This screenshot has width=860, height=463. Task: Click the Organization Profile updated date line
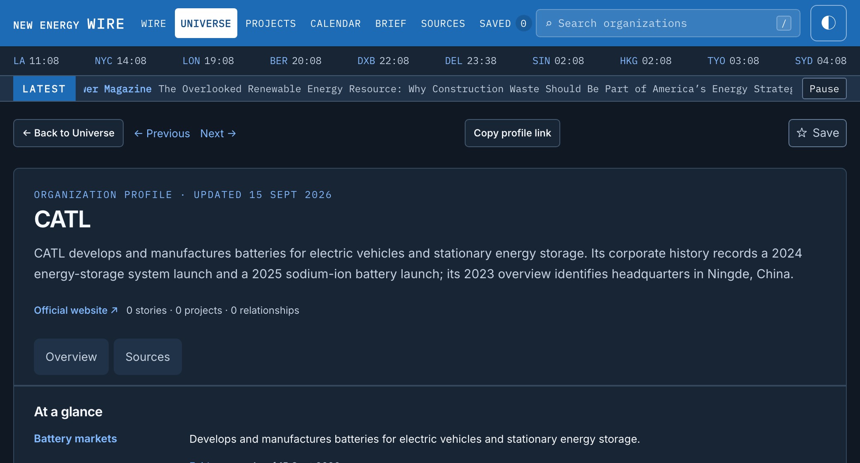coord(183,195)
